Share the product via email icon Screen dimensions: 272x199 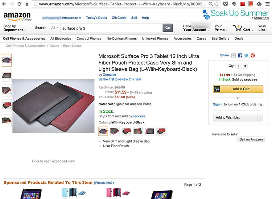pyautogui.click(x=234, y=56)
